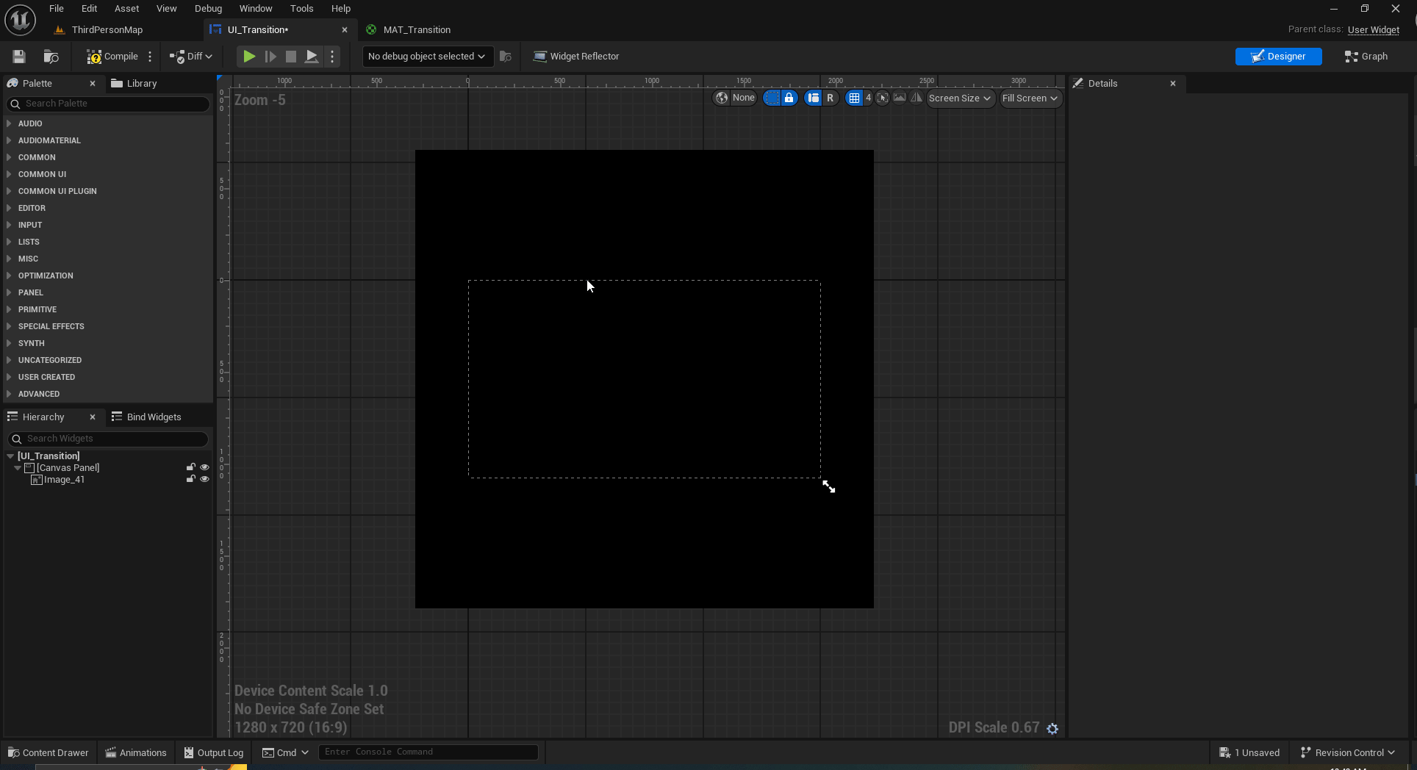Open the No debug object selected dropdown
The height and width of the screenshot is (770, 1417).
[x=426, y=57]
